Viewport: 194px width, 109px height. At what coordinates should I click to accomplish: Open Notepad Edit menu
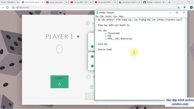coord(102,16)
